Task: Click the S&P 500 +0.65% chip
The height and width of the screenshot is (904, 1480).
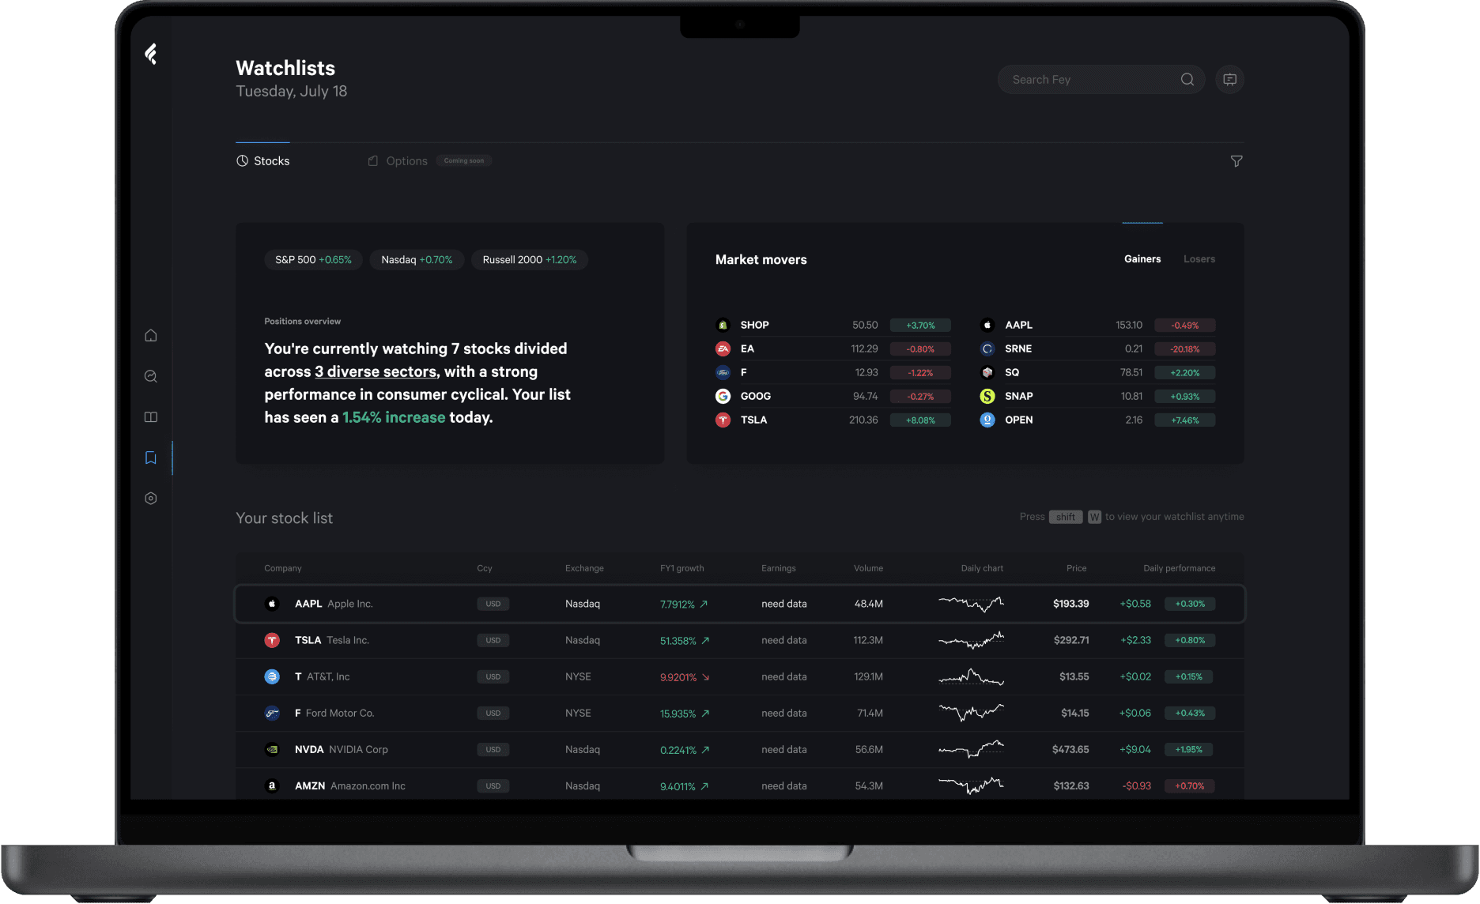Action: pyautogui.click(x=313, y=260)
